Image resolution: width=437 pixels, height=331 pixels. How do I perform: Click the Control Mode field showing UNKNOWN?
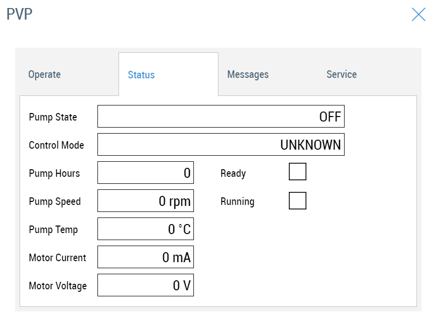(x=221, y=145)
